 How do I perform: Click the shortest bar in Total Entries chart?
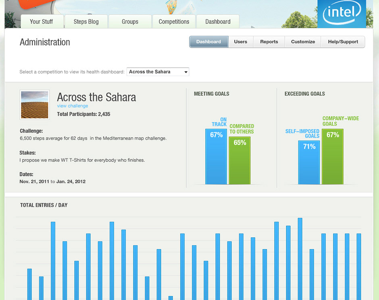(171, 298)
